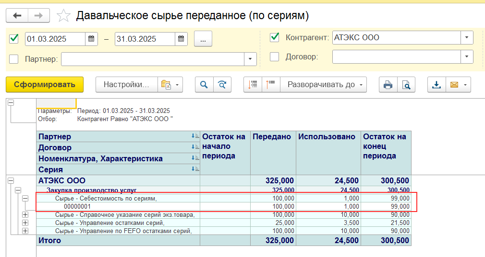Click the Find next icon
The image size is (485, 257).
222,85
